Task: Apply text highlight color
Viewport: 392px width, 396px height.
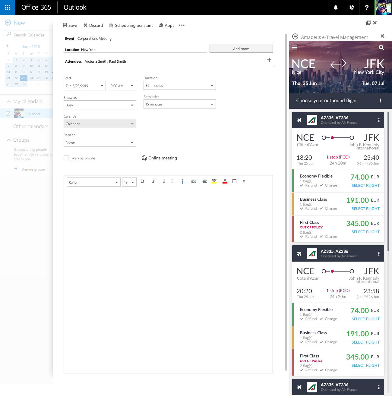Action: coord(214,181)
